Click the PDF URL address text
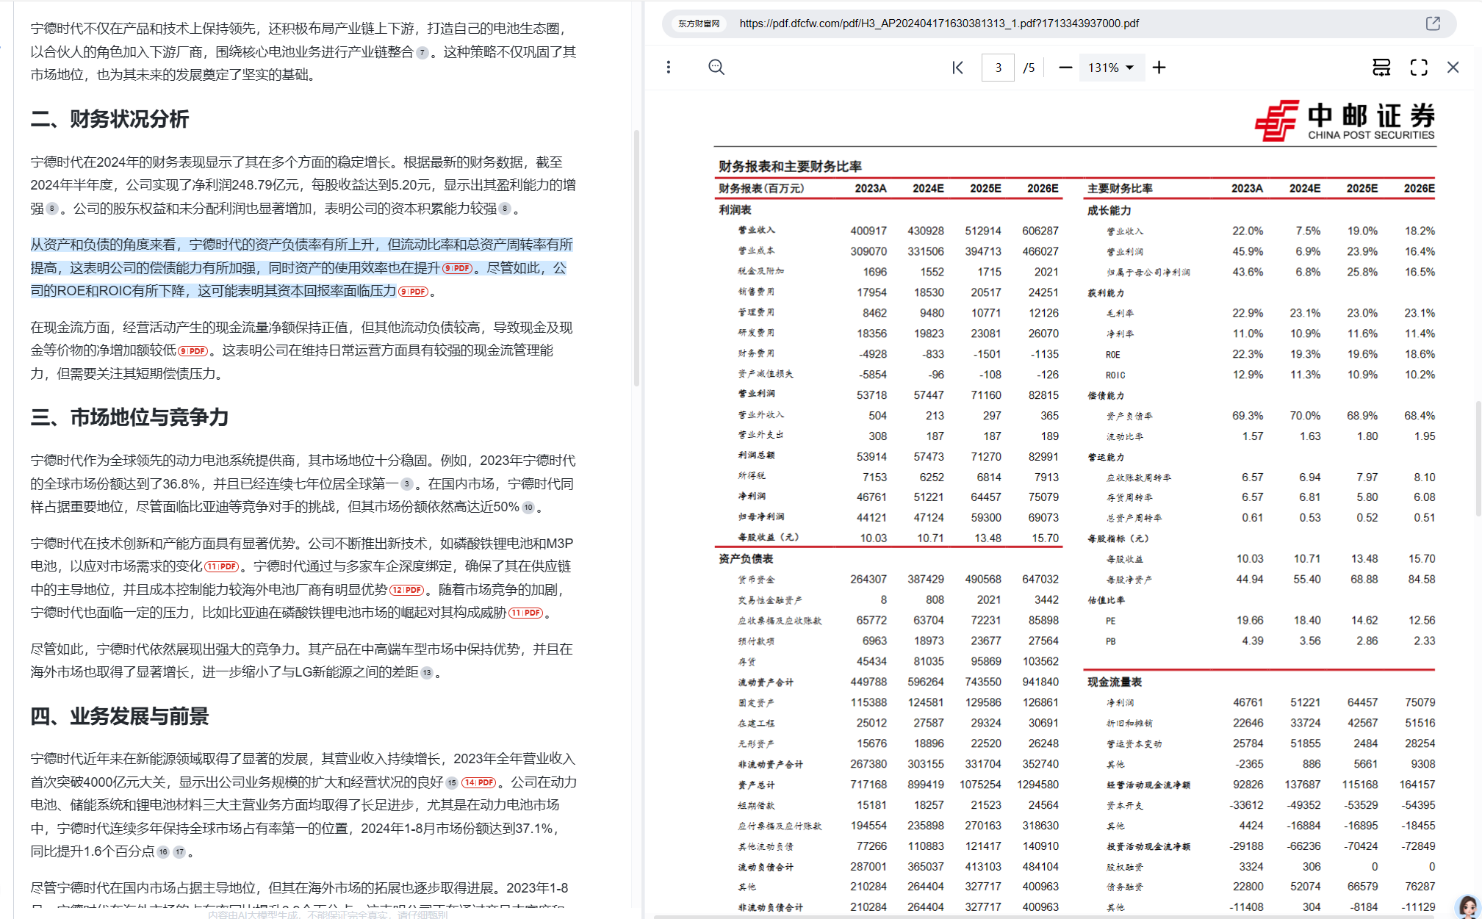 (939, 24)
